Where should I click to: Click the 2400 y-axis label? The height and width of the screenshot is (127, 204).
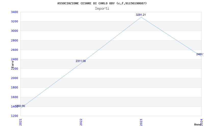tap(15, 59)
